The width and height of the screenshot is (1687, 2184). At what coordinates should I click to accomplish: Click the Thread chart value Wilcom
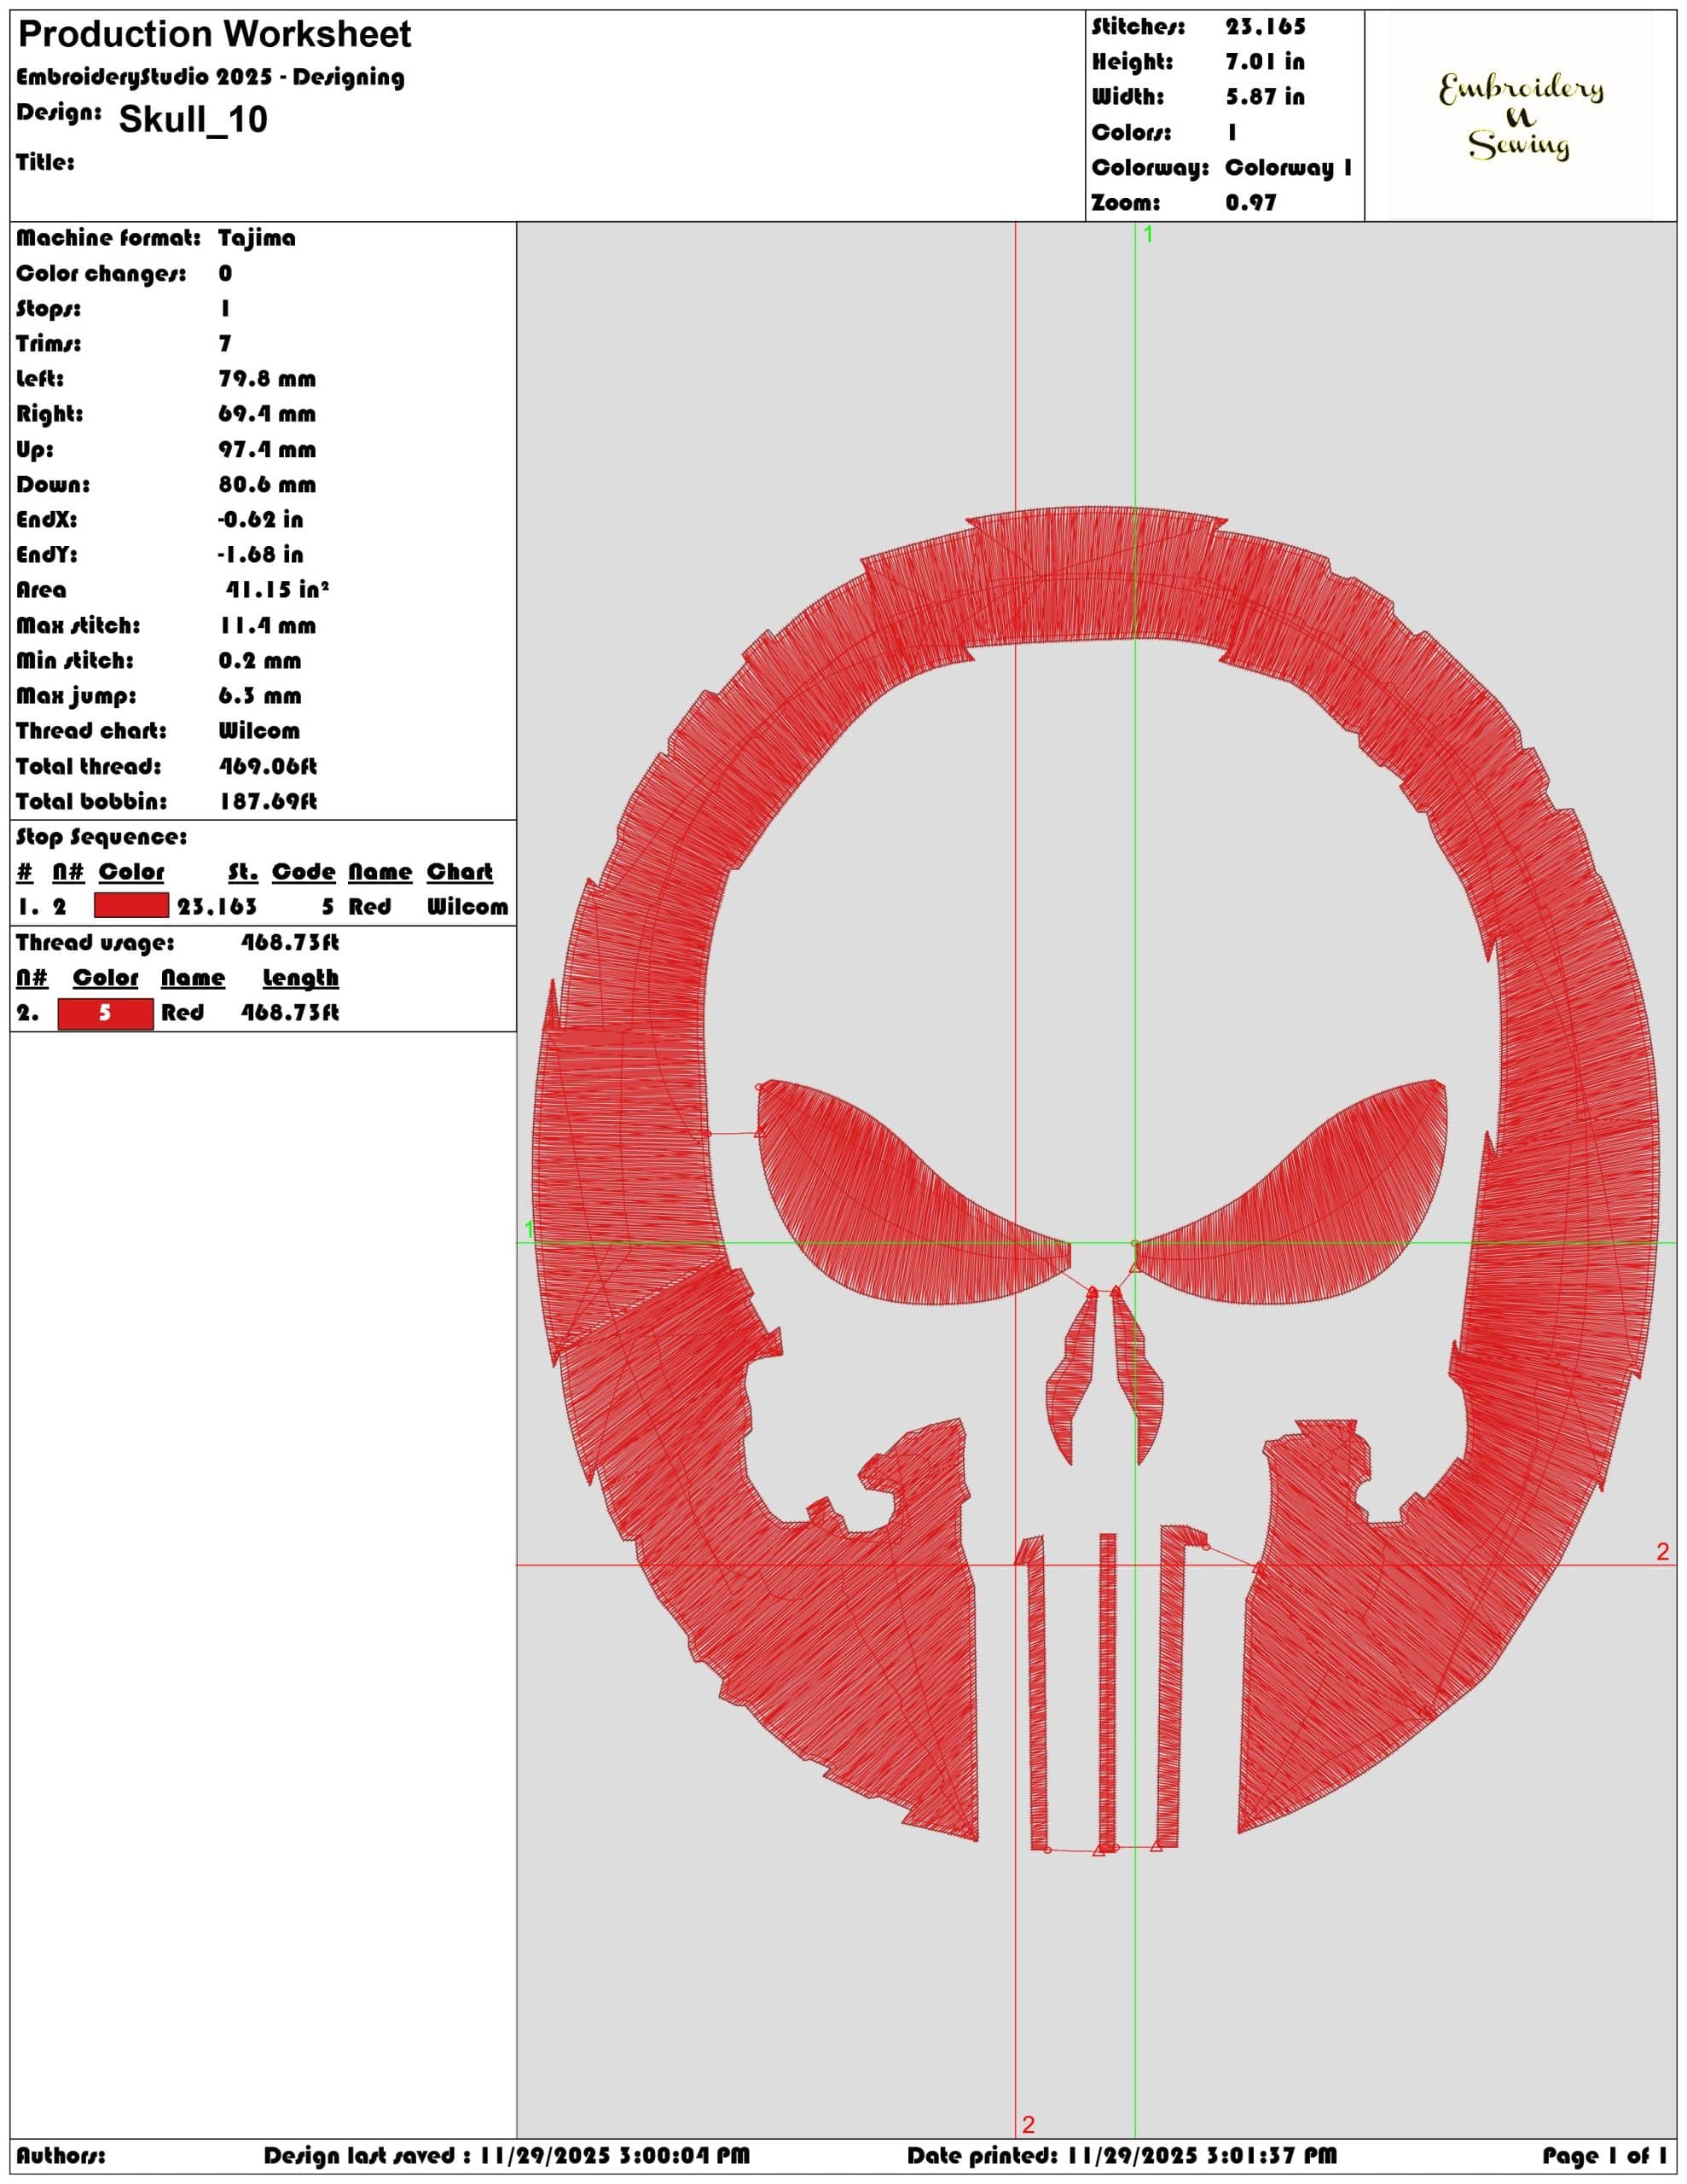pos(259,731)
